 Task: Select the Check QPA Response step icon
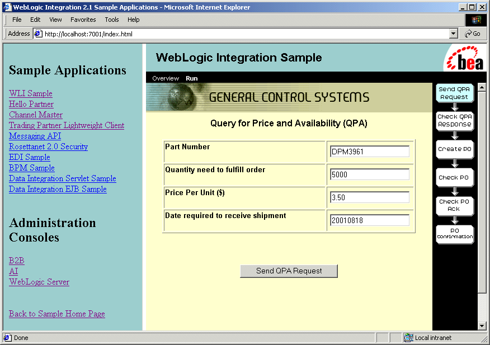coord(454,120)
